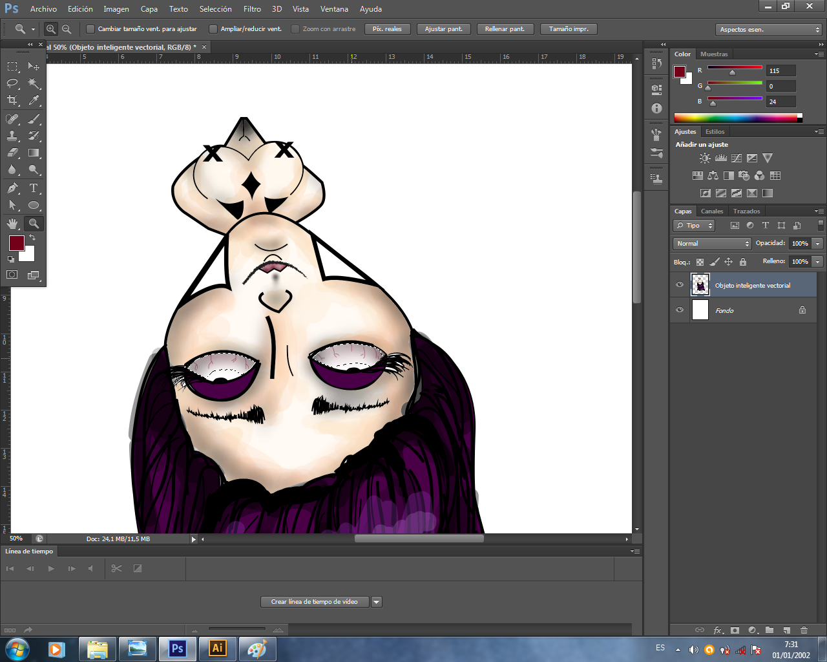Click the Ajustar pant. button
The height and width of the screenshot is (662, 827).
(444, 29)
